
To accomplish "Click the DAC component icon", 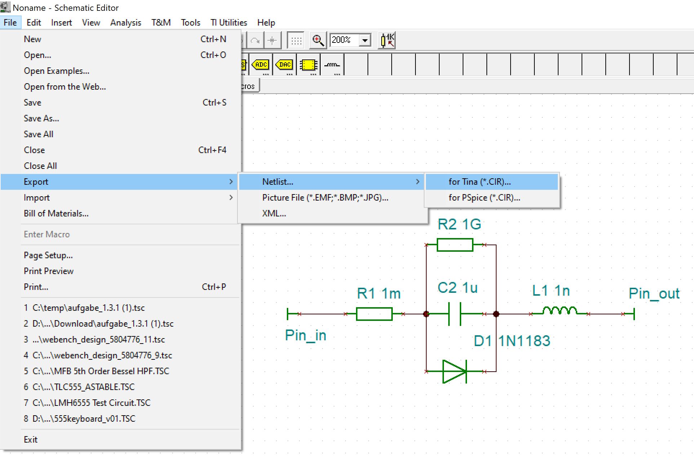I will (x=285, y=65).
